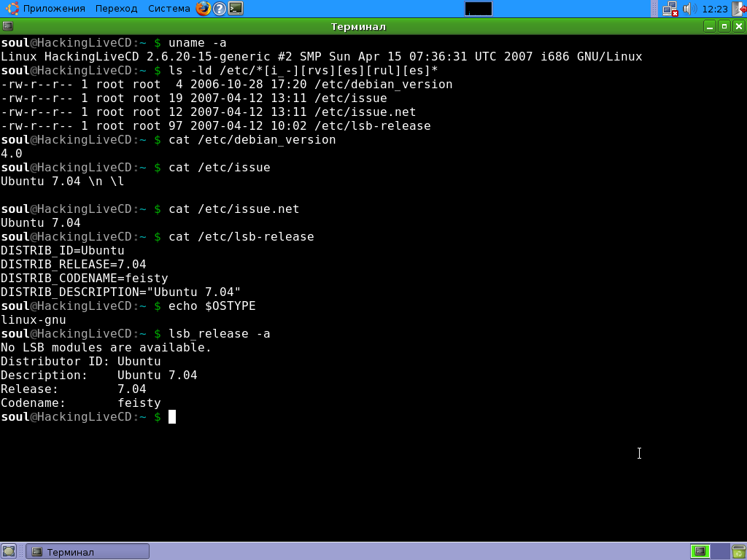Open the system monitor graph applet
The height and width of the screenshot is (560, 747).
pyautogui.click(x=478, y=9)
